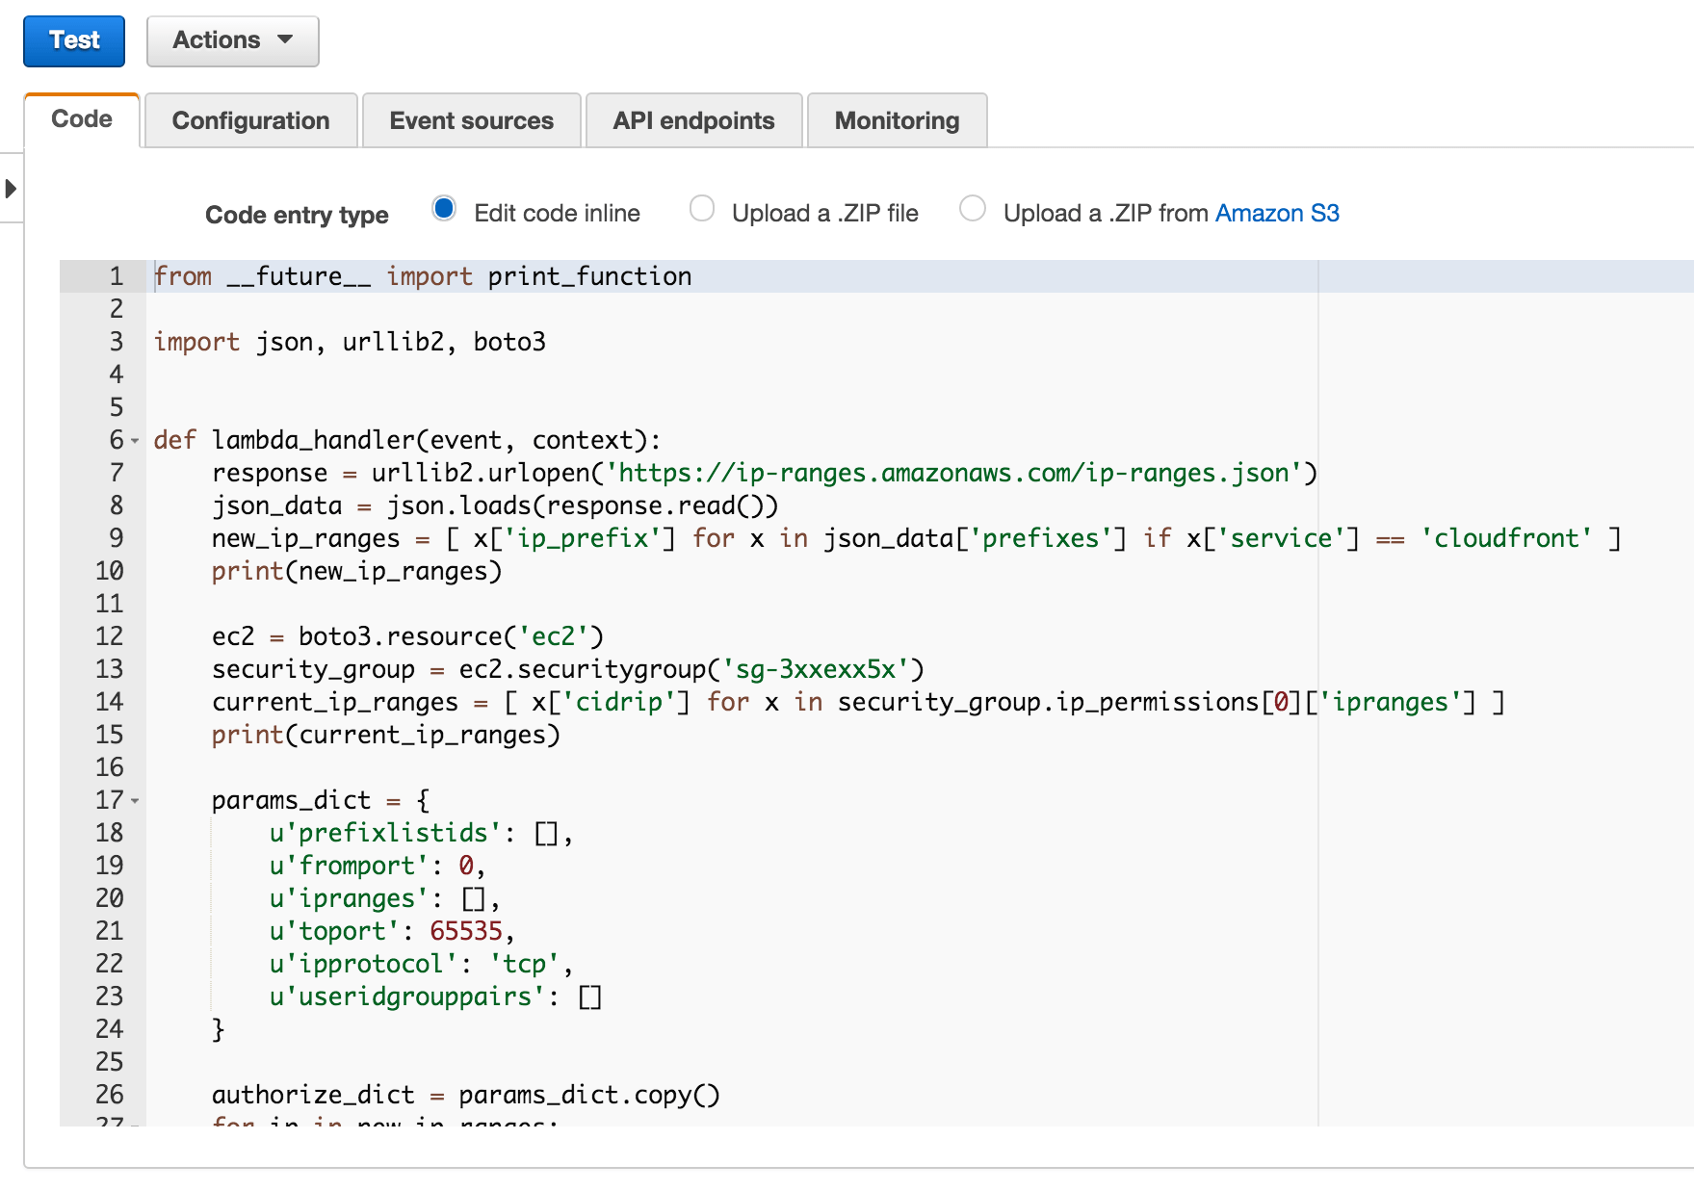The width and height of the screenshot is (1694, 1191).
Task: Collapse the params_dict code block
Action: pyautogui.click(x=135, y=800)
